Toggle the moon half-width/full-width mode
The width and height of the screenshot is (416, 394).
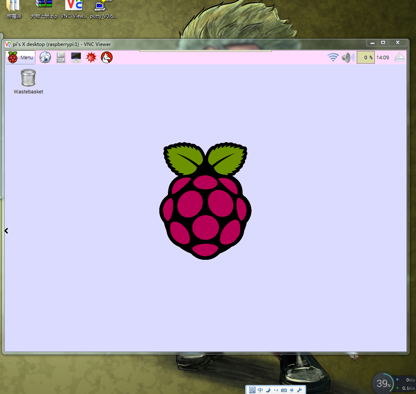pos(268,390)
